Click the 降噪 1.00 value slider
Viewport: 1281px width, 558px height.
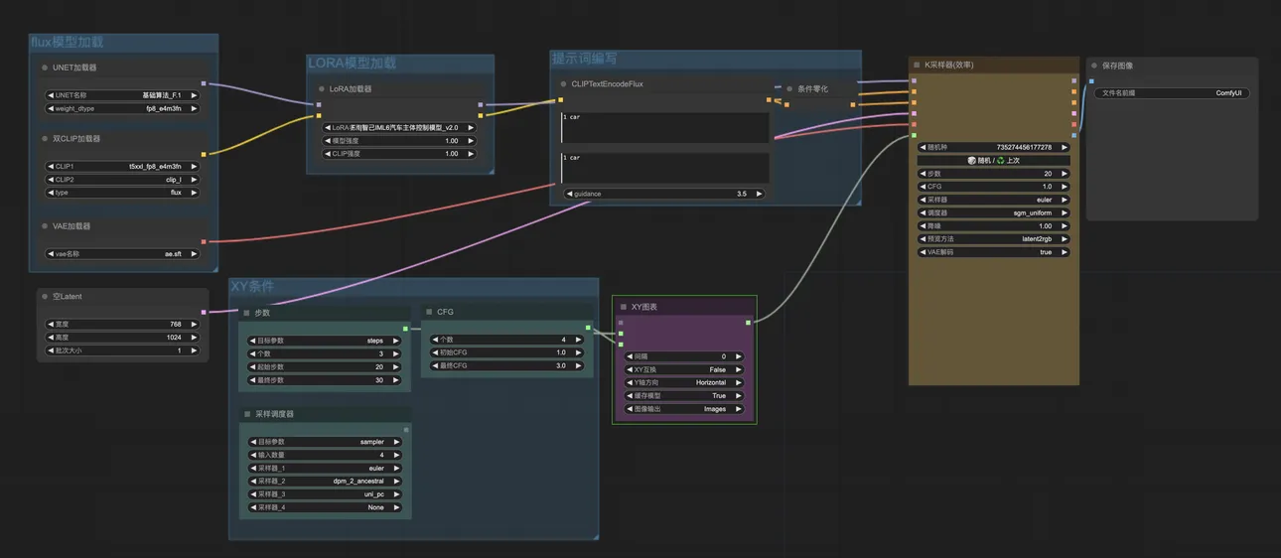click(x=994, y=226)
